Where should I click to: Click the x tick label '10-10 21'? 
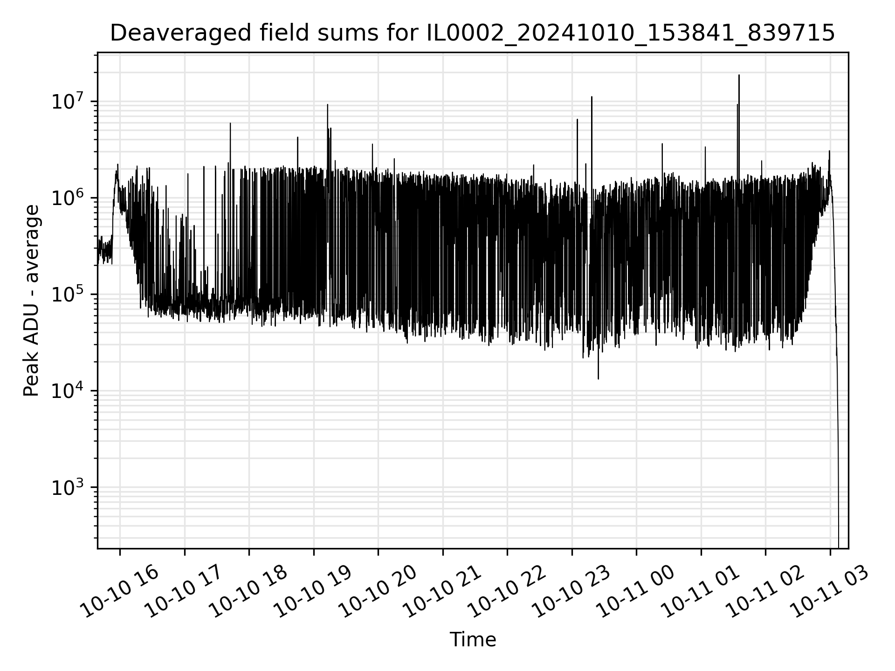tap(443, 591)
